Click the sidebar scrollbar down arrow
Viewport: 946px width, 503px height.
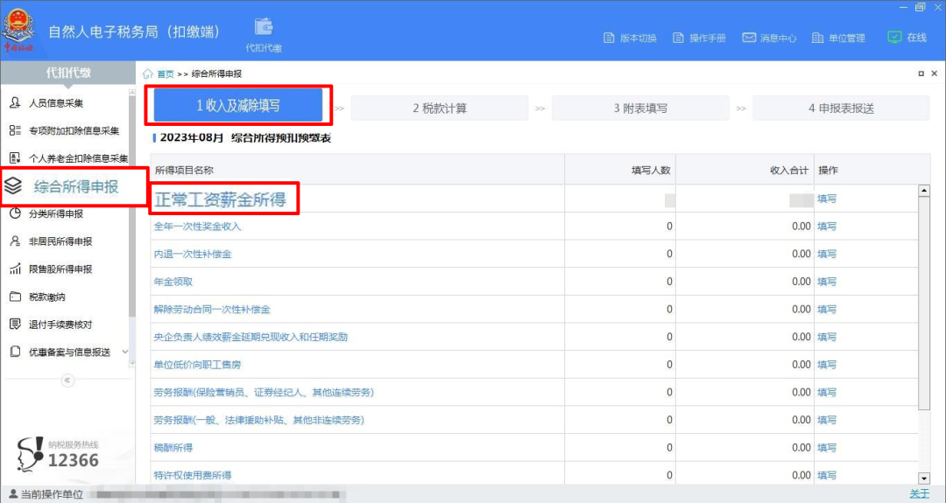[132, 365]
